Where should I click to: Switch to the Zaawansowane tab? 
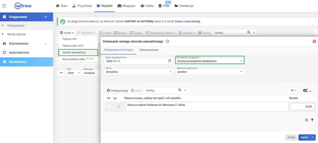click(149, 50)
